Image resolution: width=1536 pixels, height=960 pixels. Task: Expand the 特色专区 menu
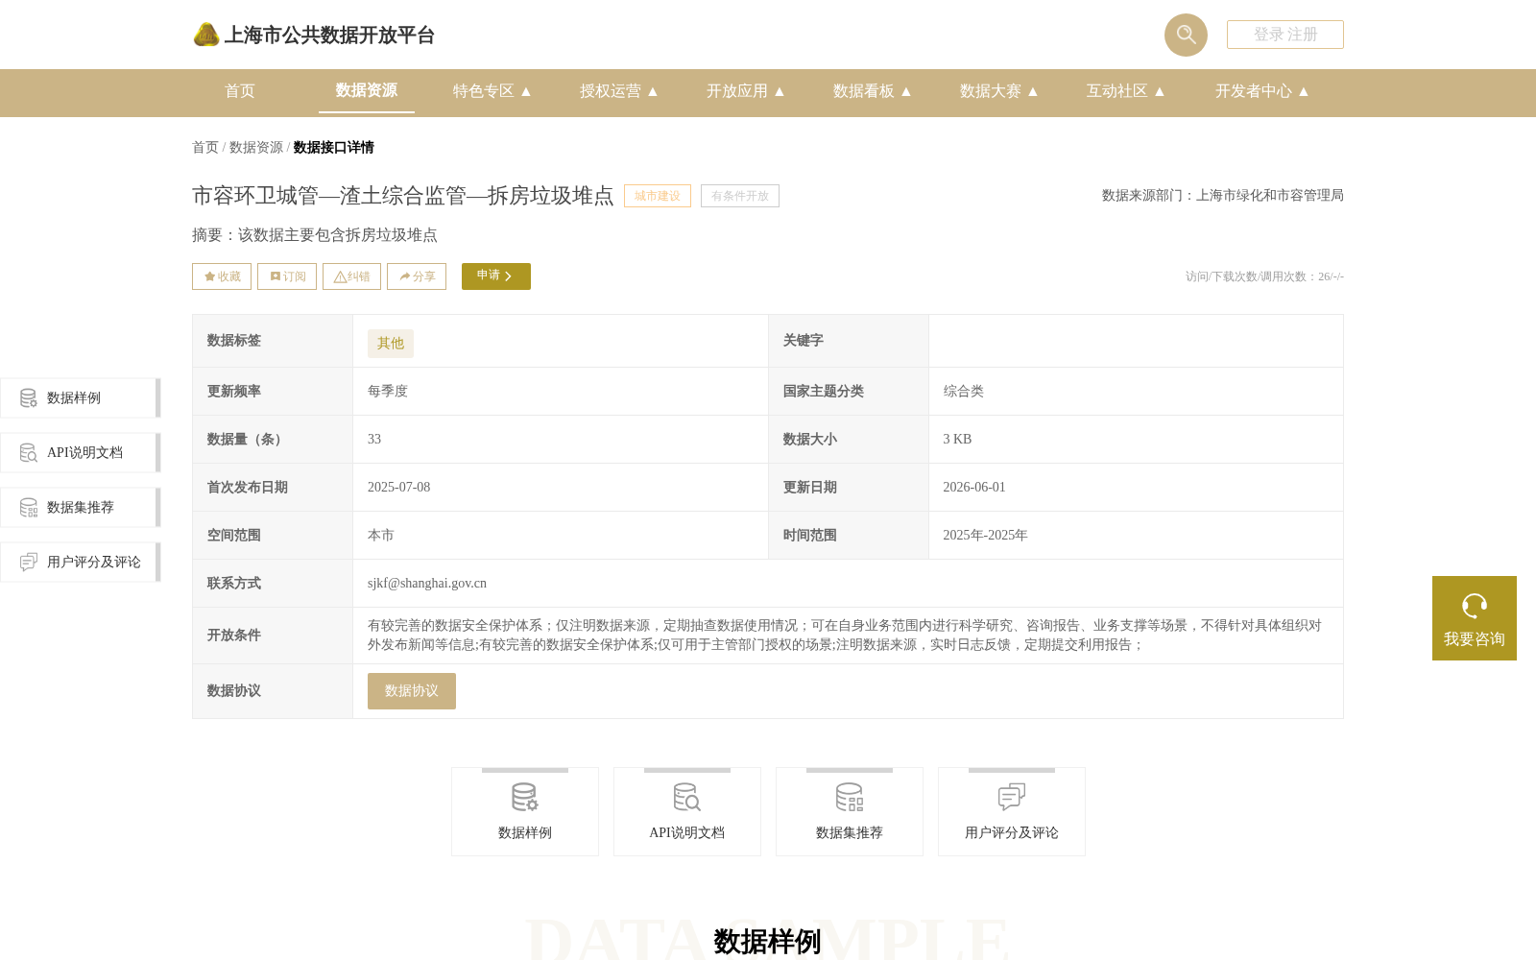492,91
